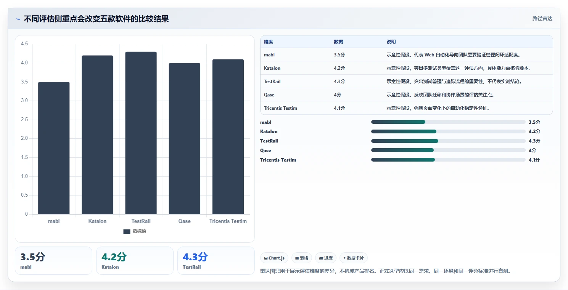Click the Qase progress bar
Viewport: 568px width, 290px height.
[448, 151]
